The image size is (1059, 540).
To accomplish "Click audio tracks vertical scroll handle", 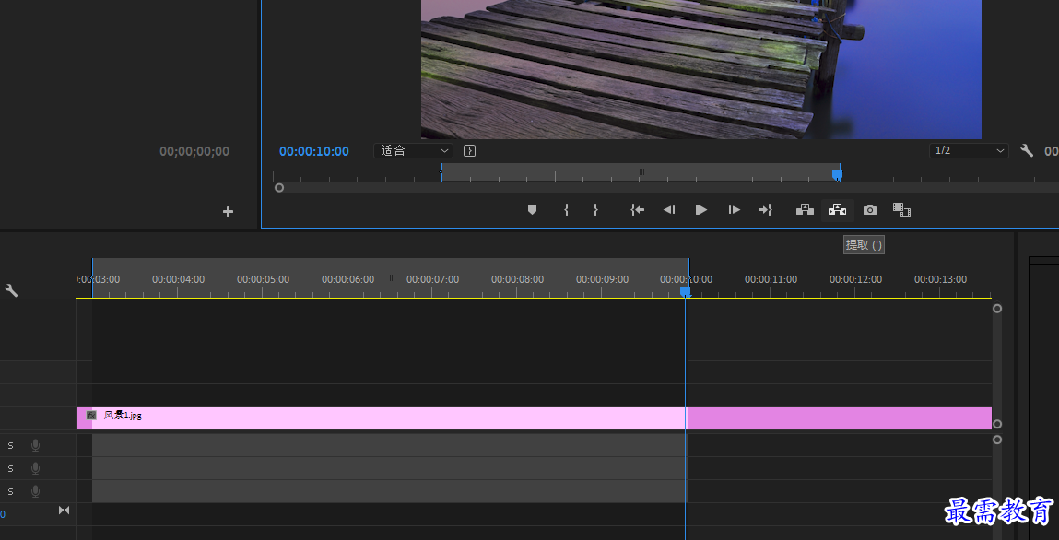I will click(x=997, y=440).
